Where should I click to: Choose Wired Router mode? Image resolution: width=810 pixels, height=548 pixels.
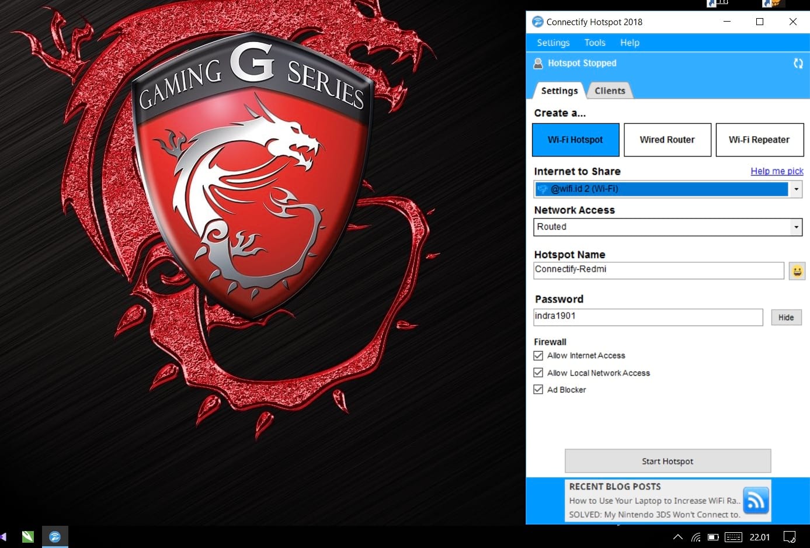tap(668, 140)
